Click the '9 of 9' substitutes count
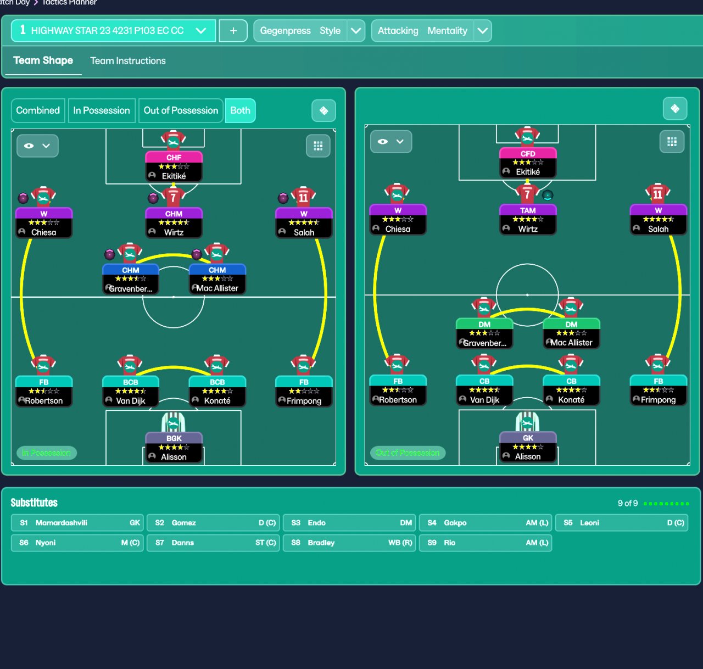The image size is (703, 669). pyautogui.click(x=628, y=503)
